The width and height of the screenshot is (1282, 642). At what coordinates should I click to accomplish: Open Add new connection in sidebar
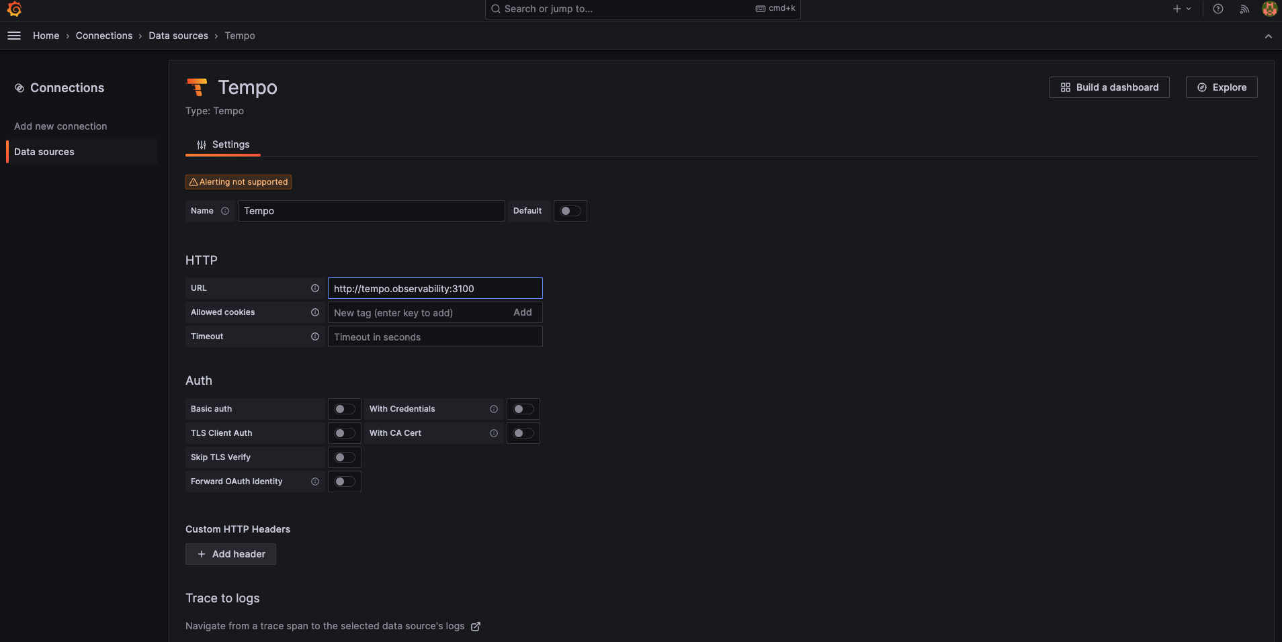60,126
